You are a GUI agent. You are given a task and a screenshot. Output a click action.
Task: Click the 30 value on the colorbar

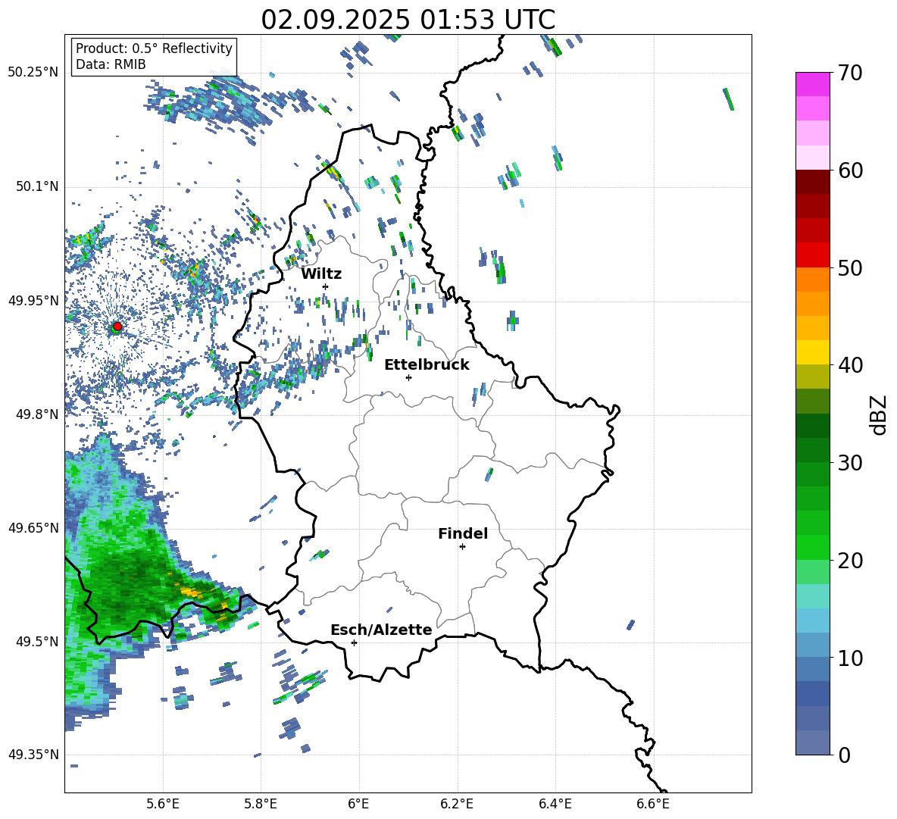(850, 463)
